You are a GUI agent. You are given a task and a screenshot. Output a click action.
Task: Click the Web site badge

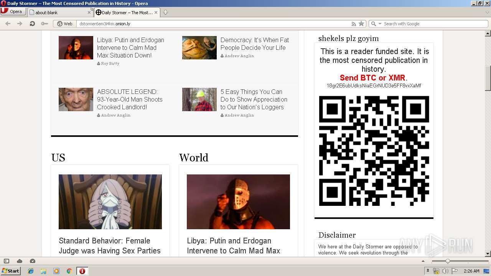point(65,24)
